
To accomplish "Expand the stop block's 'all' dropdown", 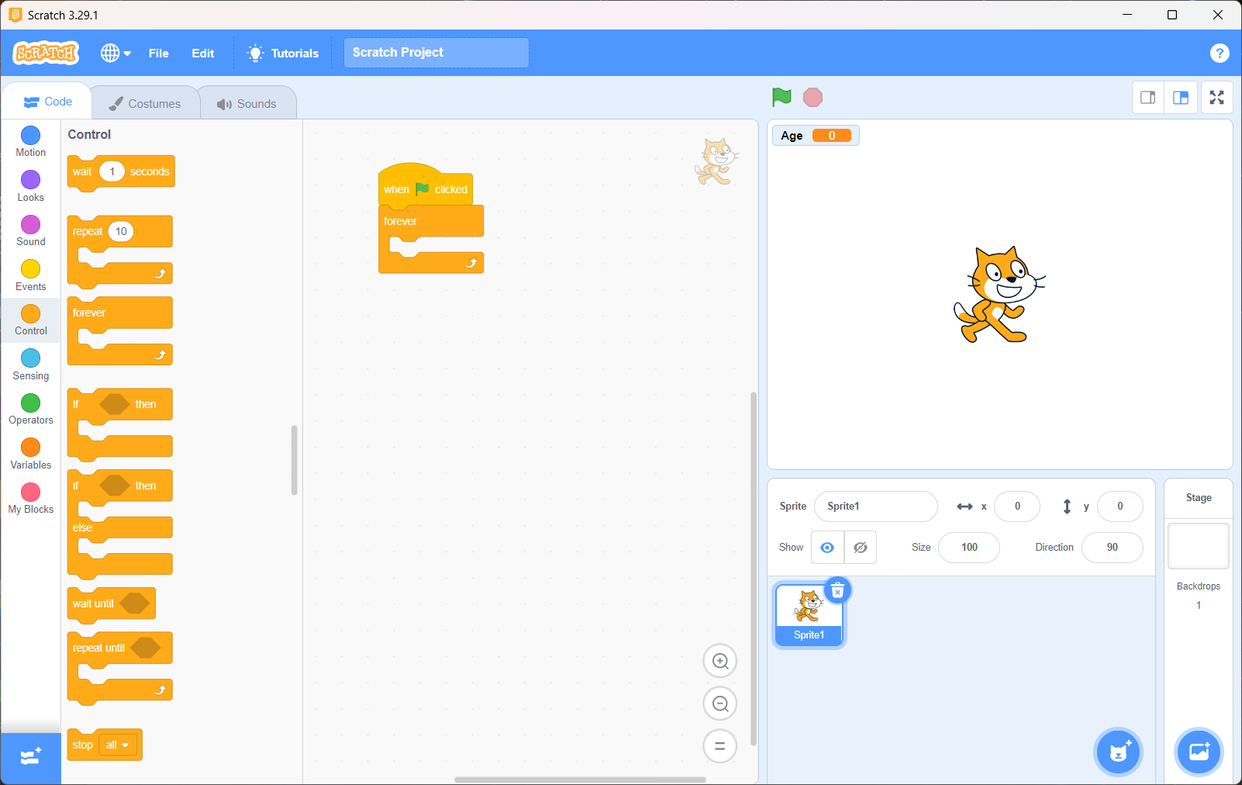I will (x=118, y=745).
